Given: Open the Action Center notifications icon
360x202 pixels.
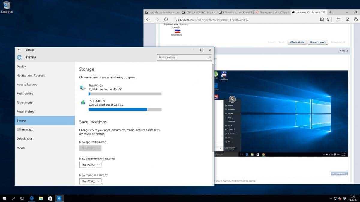Looking at the screenshot, I should [x=344, y=198].
